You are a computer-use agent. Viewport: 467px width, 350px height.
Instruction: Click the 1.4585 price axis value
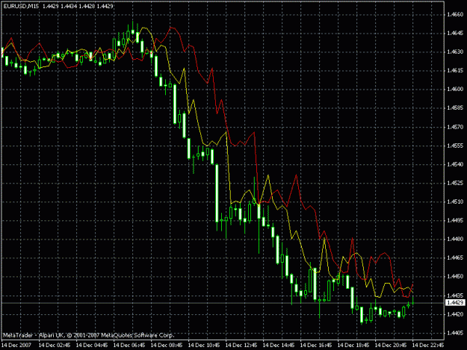[x=455, y=108]
